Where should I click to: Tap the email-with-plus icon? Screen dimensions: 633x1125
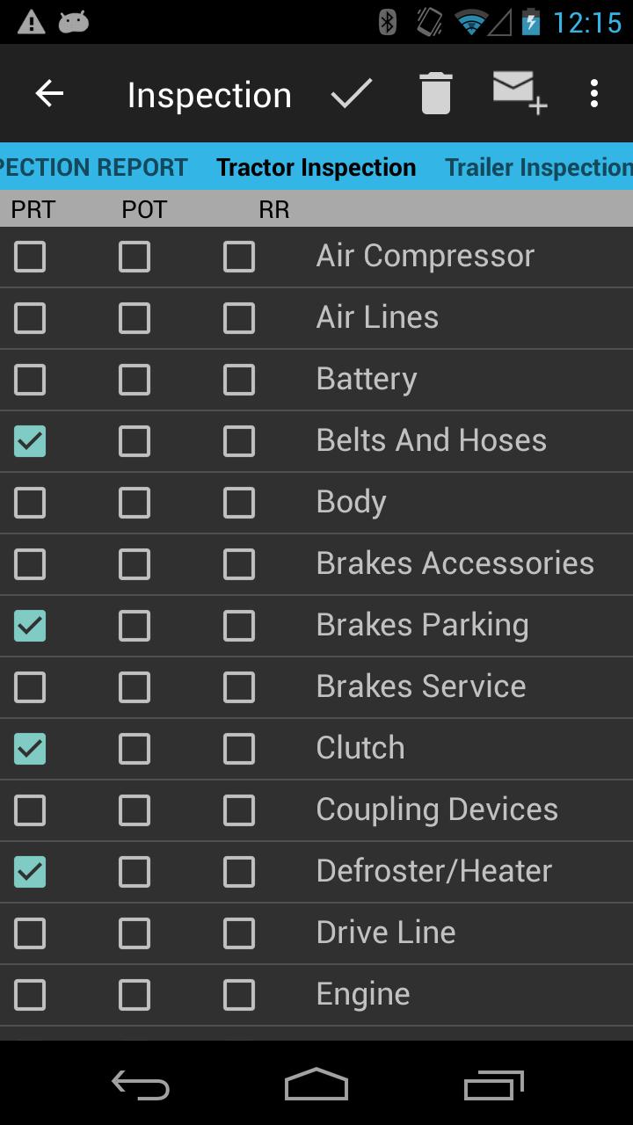519,92
